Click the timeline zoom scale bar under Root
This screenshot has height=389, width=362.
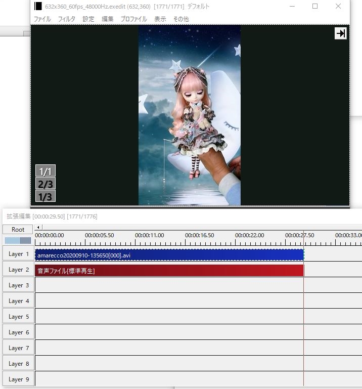[x=18, y=240]
